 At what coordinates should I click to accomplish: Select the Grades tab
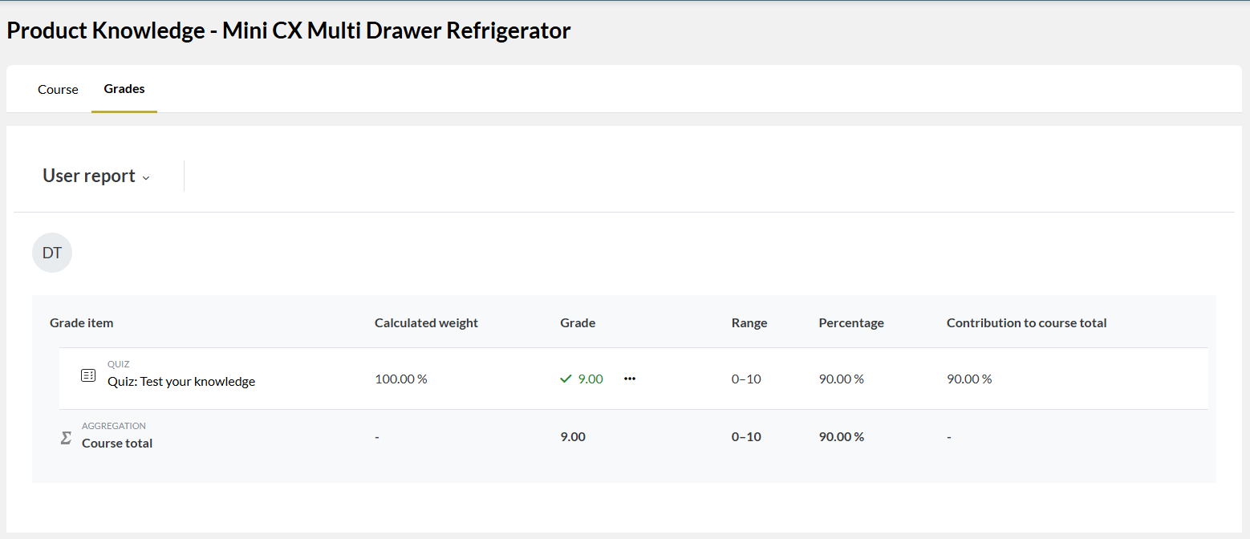pyautogui.click(x=124, y=89)
